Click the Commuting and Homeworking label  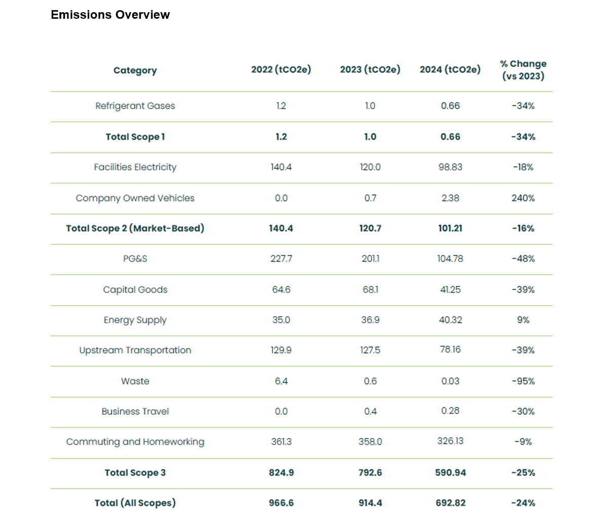(135, 442)
